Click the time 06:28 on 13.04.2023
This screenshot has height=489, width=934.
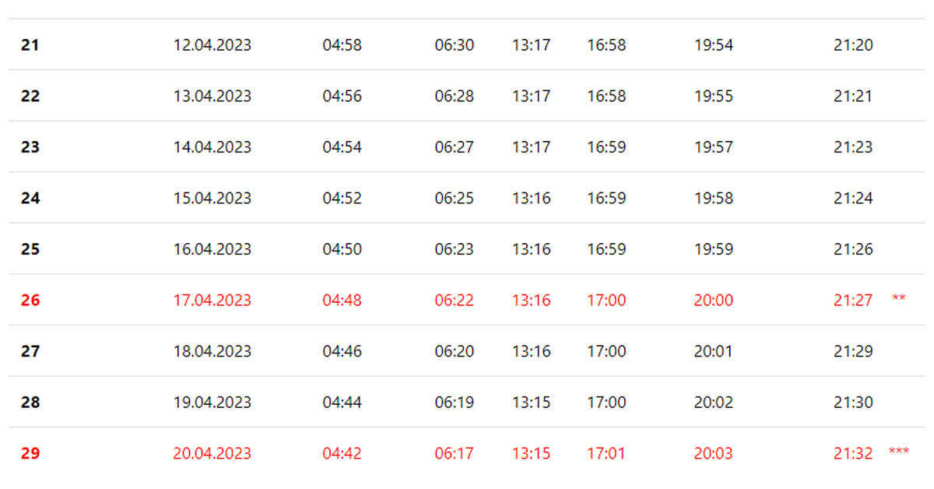455,96
